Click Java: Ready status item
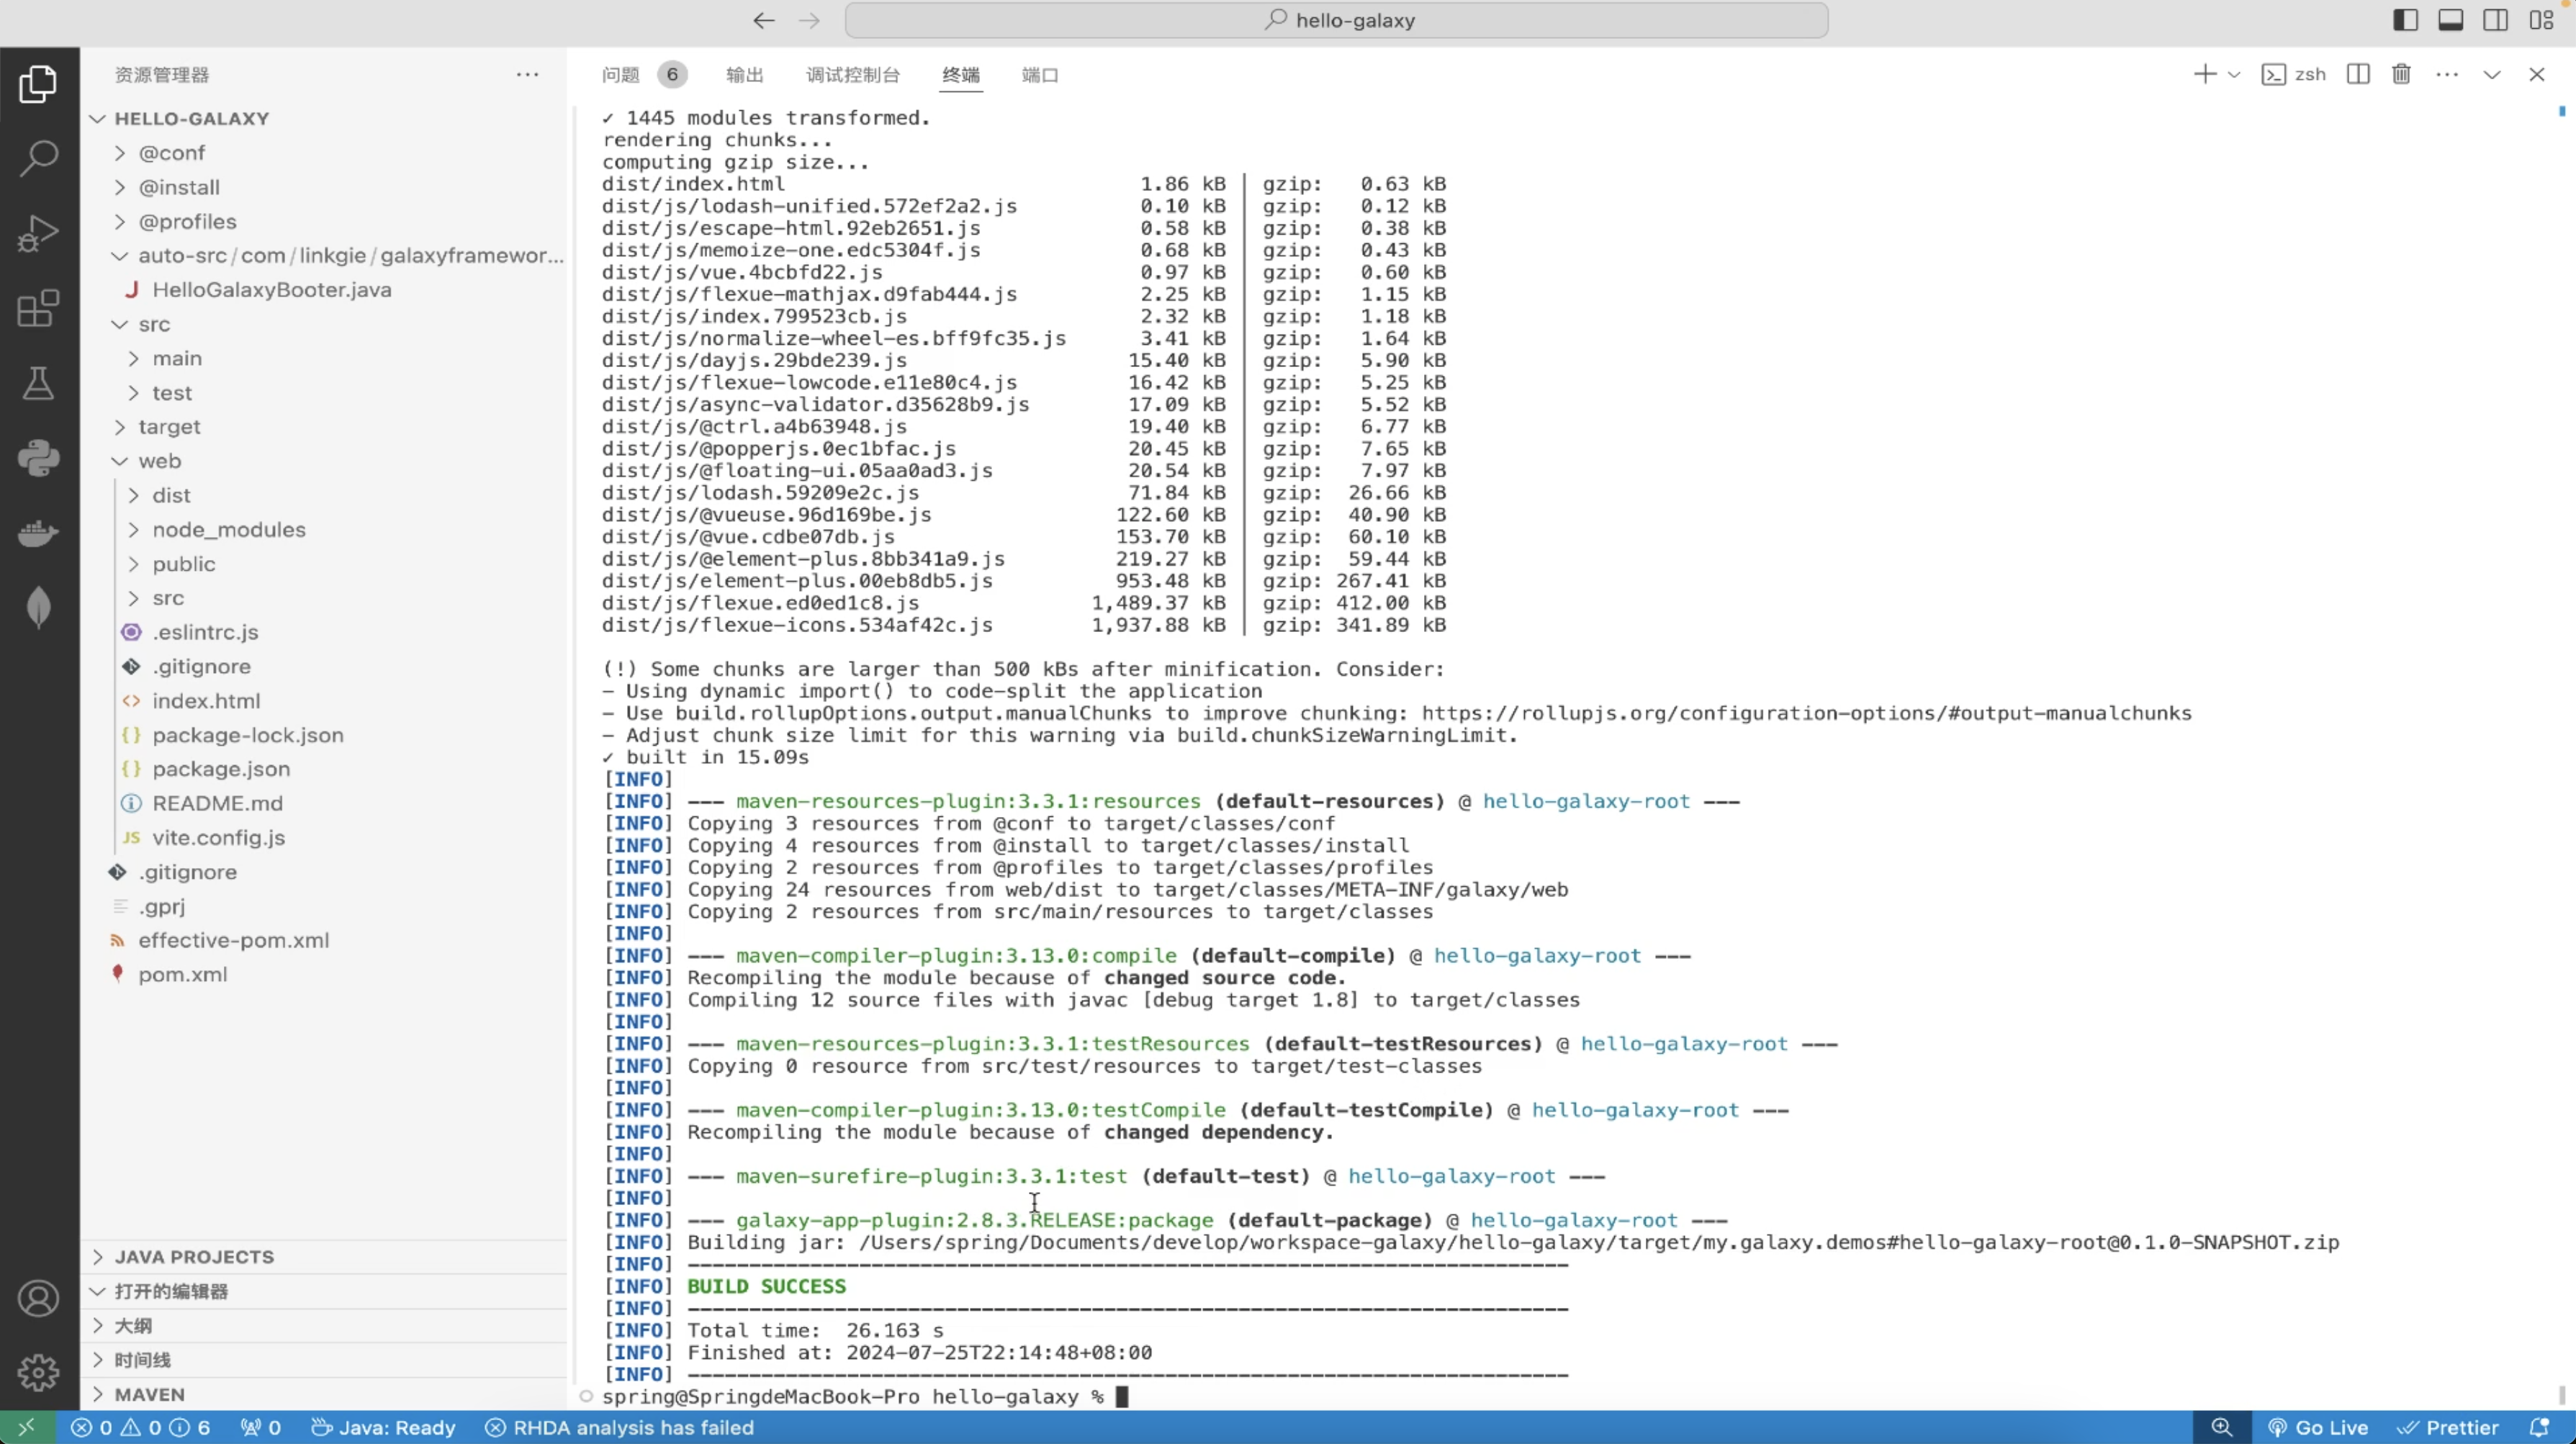Image resolution: width=2576 pixels, height=1444 pixels. 383,1427
